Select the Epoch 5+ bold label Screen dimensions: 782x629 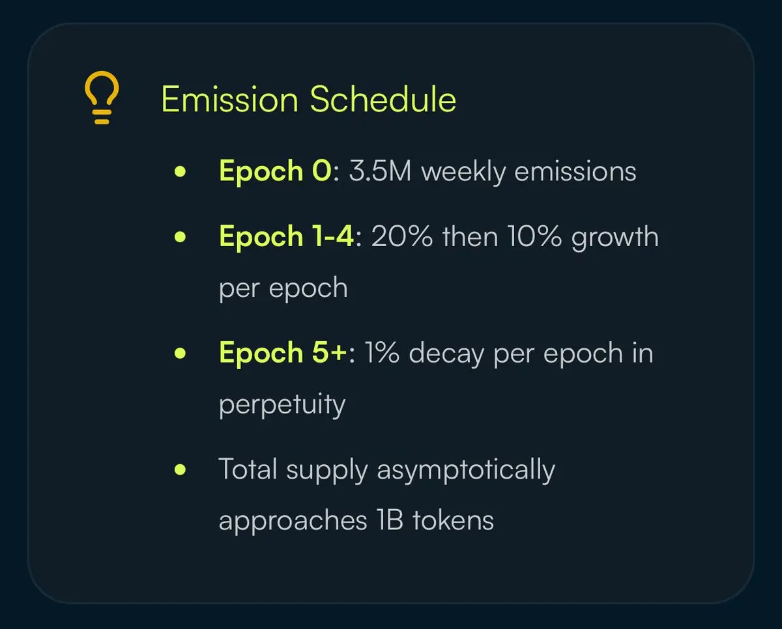coord(284,353)
